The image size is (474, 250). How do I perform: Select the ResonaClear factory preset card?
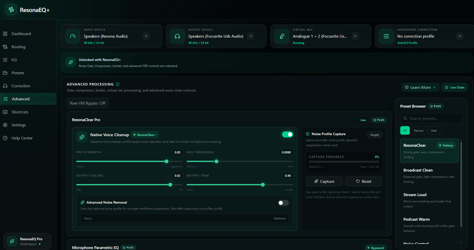[x=429, y=151]
